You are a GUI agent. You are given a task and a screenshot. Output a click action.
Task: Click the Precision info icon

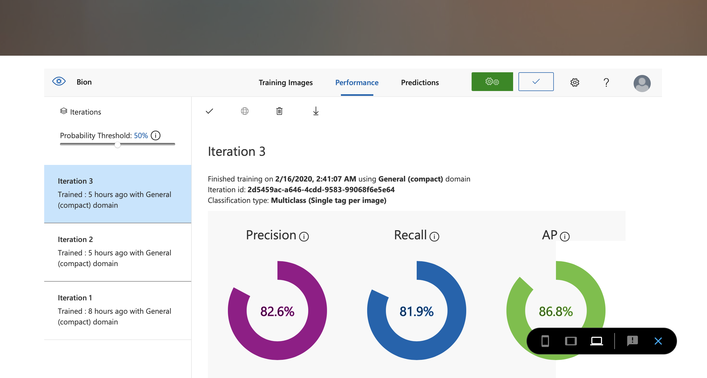pyautogui.click(x=304, y=236)
